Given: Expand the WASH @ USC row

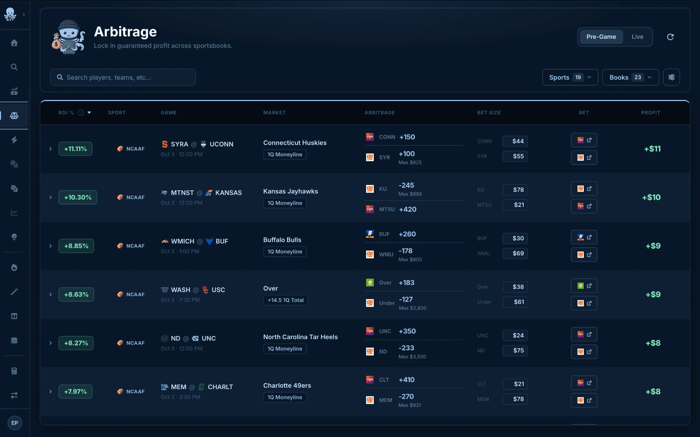Looking at the screenshot, I should tap(50, 295).
